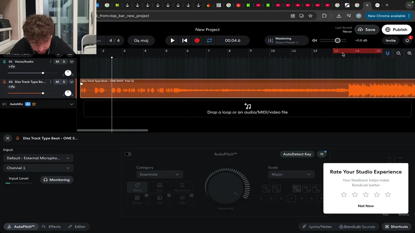The image size is (415, 233).
Task: Select the Classic AutoPitch preset
Action: [x=137, y=187]
